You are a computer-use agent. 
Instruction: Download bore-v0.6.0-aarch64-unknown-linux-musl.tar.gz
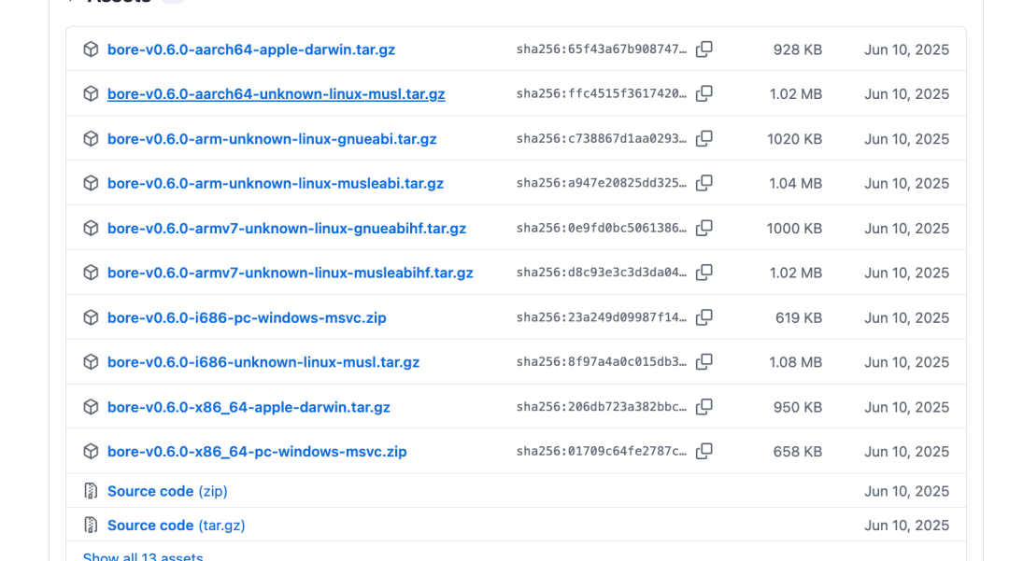pyautogui.click(x=276, y=94)
